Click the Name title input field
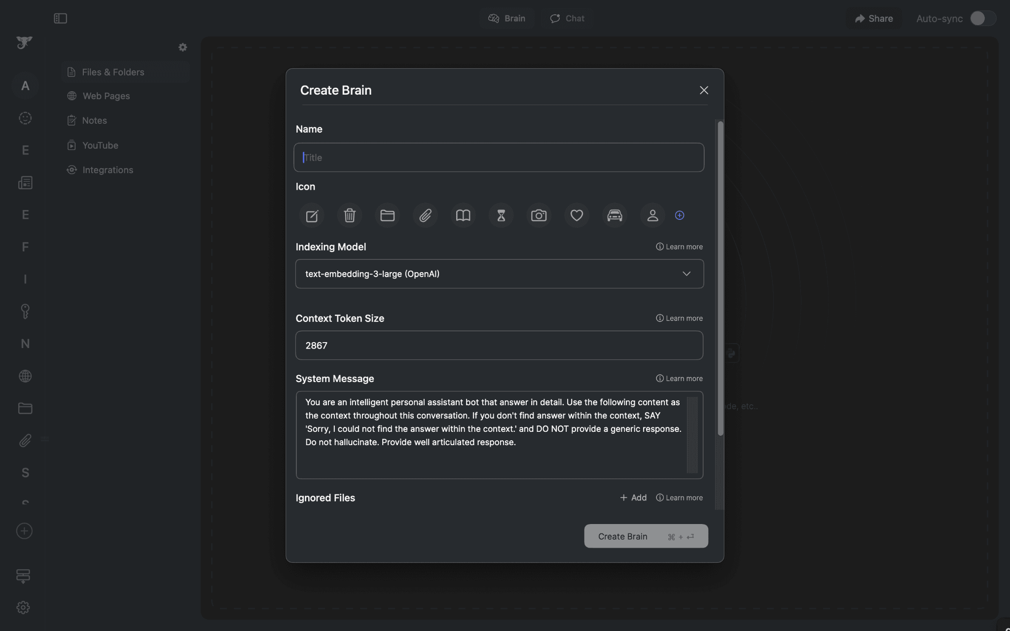This screenshot has height=631, width=1010. point(499,157)
